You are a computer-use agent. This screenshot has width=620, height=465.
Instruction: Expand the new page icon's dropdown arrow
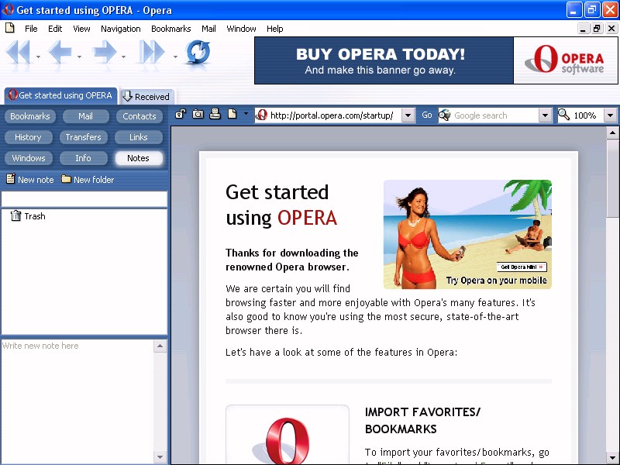(246, 114)
